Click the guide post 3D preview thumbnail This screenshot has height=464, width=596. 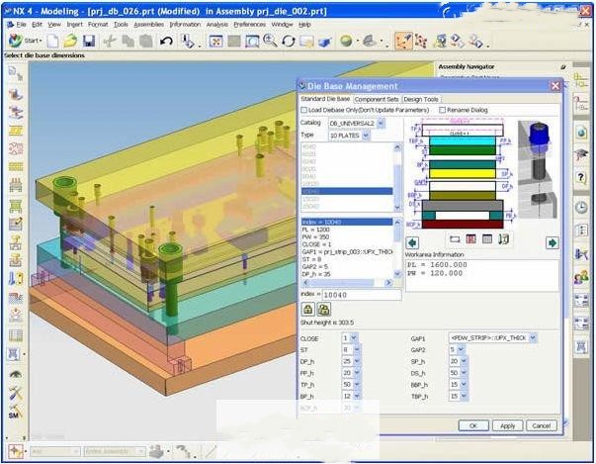point(538,169)
